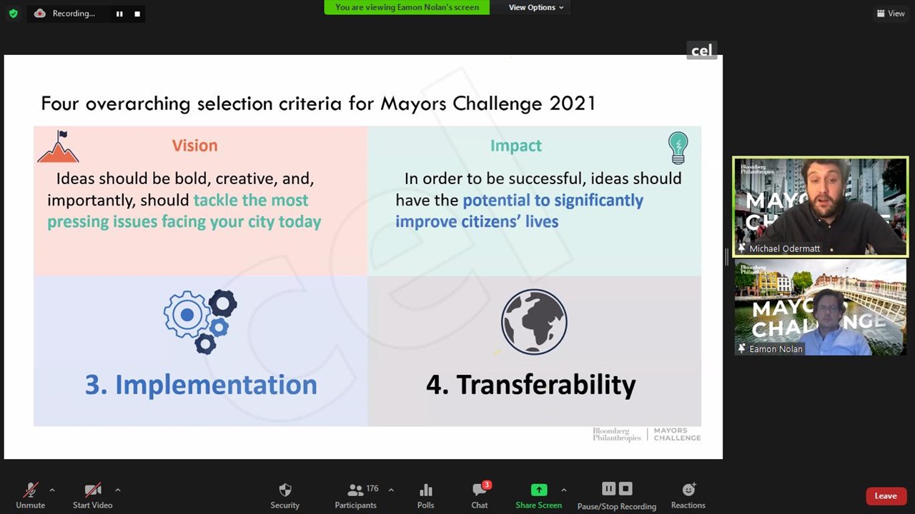Open the View layout menu
Viewport: 915px width, 514px height.
pyautogui.click(x=891, y=14)
